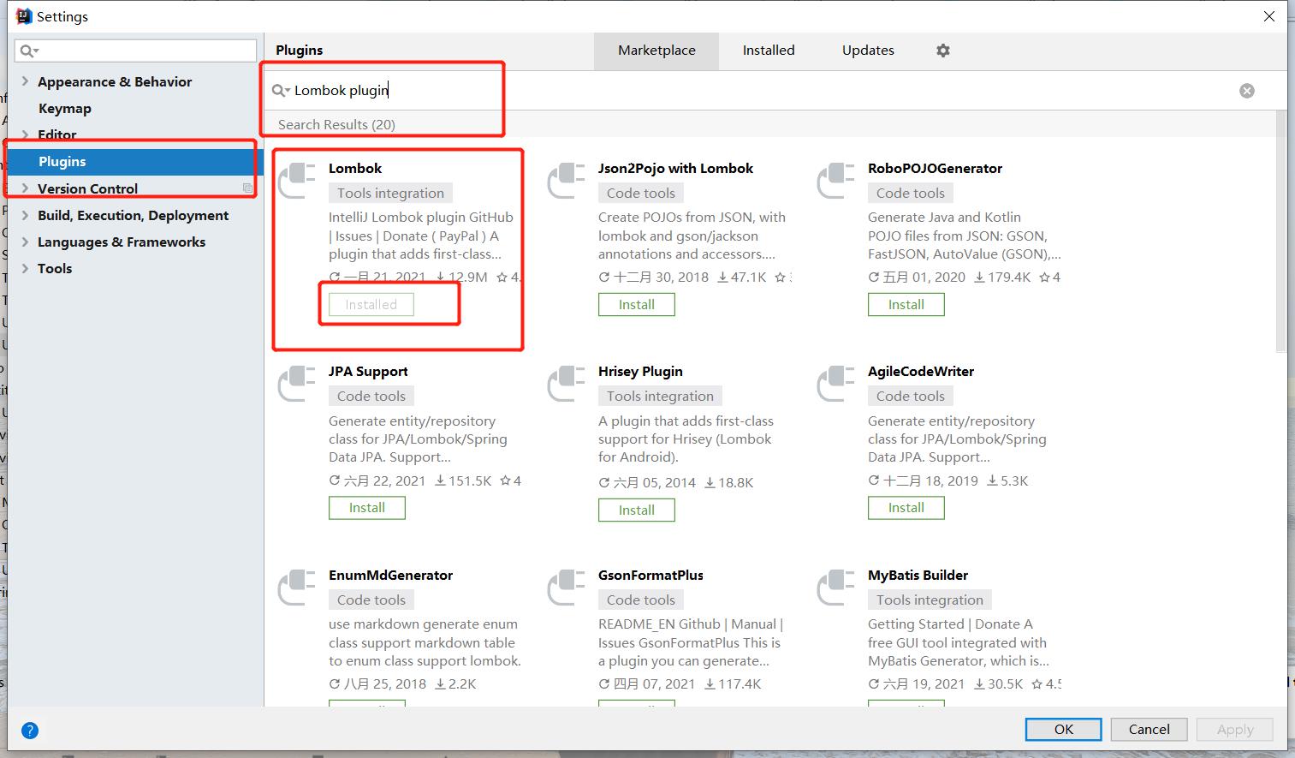The width and height of the screenshot is (1295, 758).
Task: Close the Settings window
Action: click(1270, 16)
